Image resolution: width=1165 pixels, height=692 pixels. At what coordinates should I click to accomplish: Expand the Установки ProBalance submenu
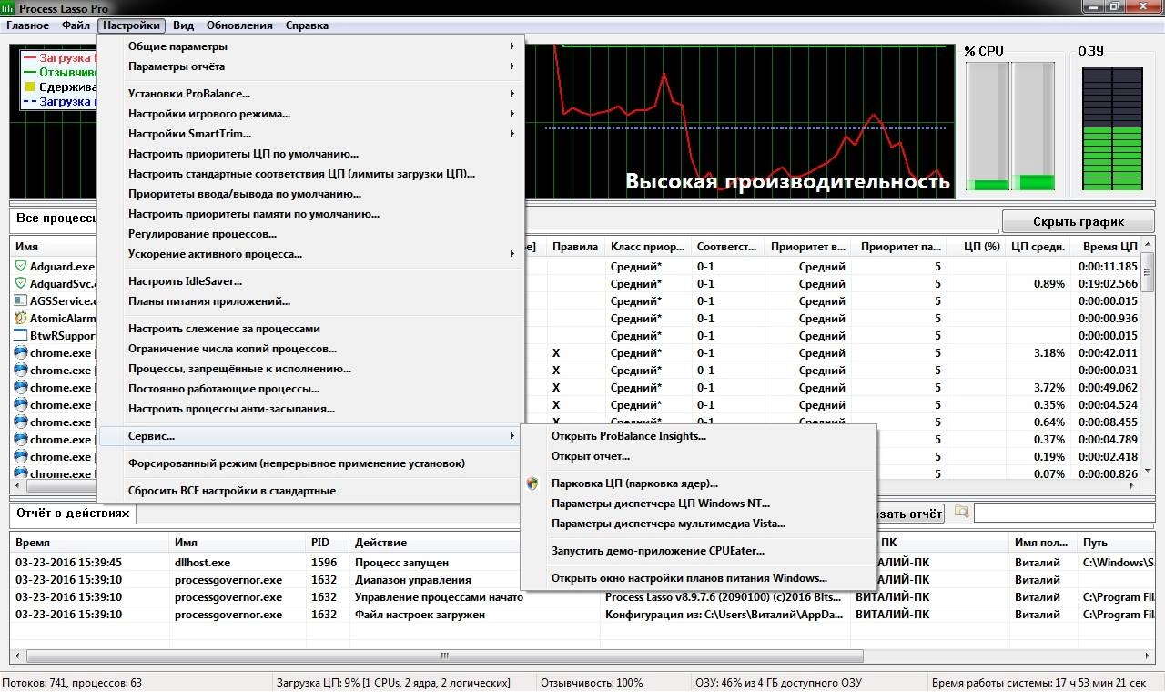point(311,94)
